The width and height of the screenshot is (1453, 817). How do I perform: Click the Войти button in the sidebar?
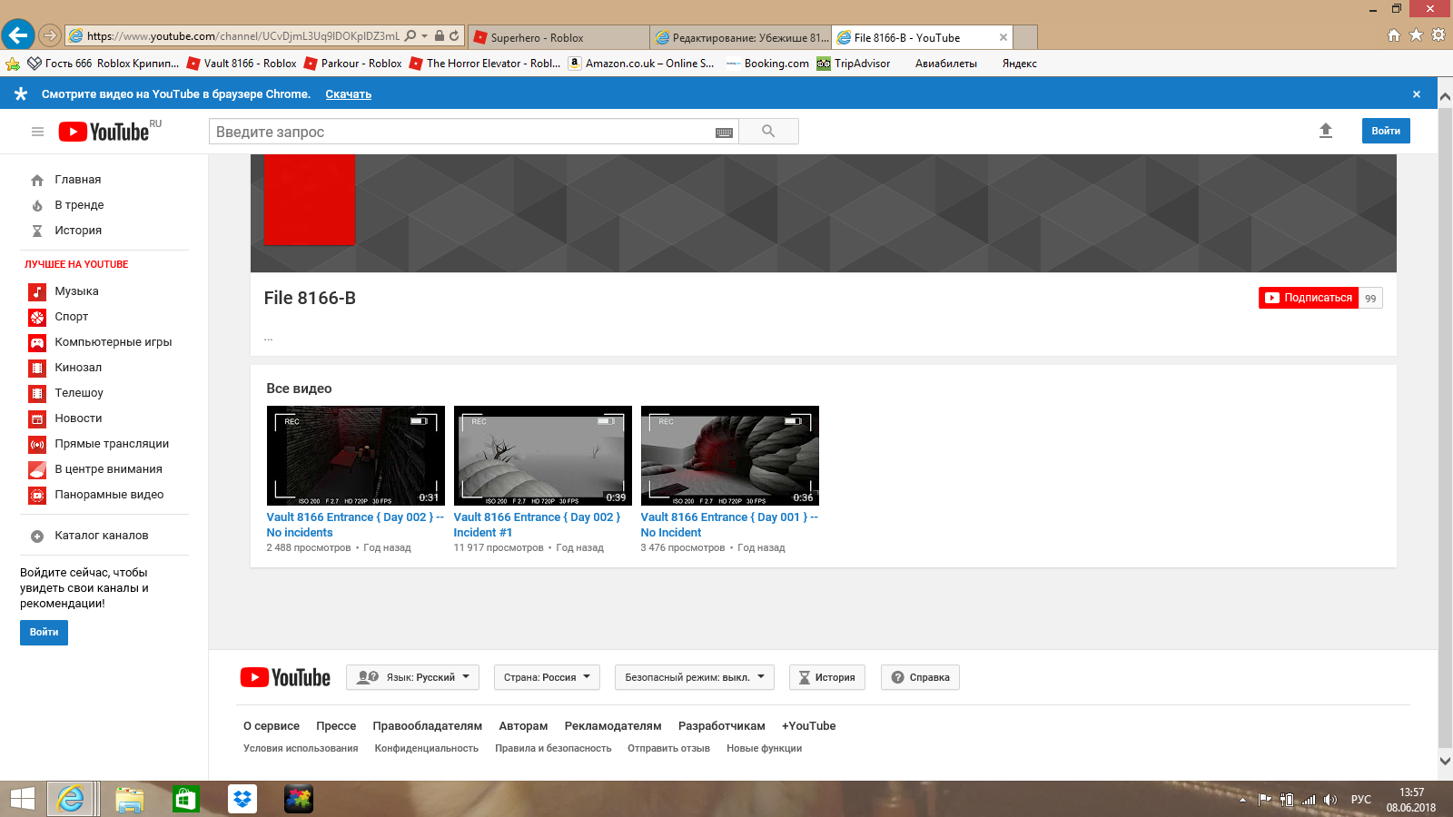click(x=44, y=633)
